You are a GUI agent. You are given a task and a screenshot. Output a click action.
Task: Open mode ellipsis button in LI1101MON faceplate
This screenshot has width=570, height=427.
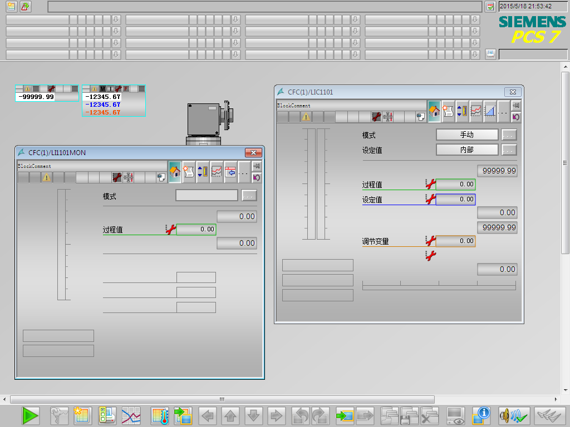click(249, 195)
